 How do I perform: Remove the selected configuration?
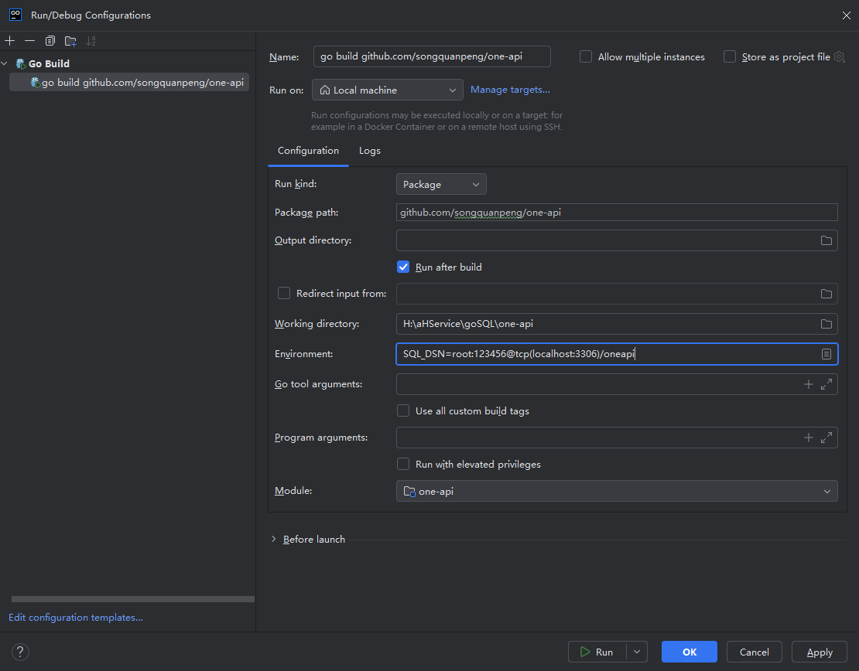[29, 41]
